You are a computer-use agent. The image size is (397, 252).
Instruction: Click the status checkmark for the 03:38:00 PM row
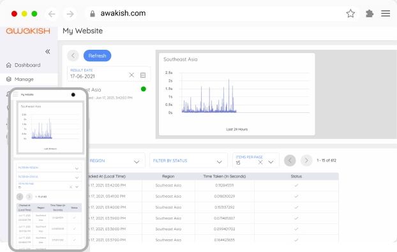[296, 229]
